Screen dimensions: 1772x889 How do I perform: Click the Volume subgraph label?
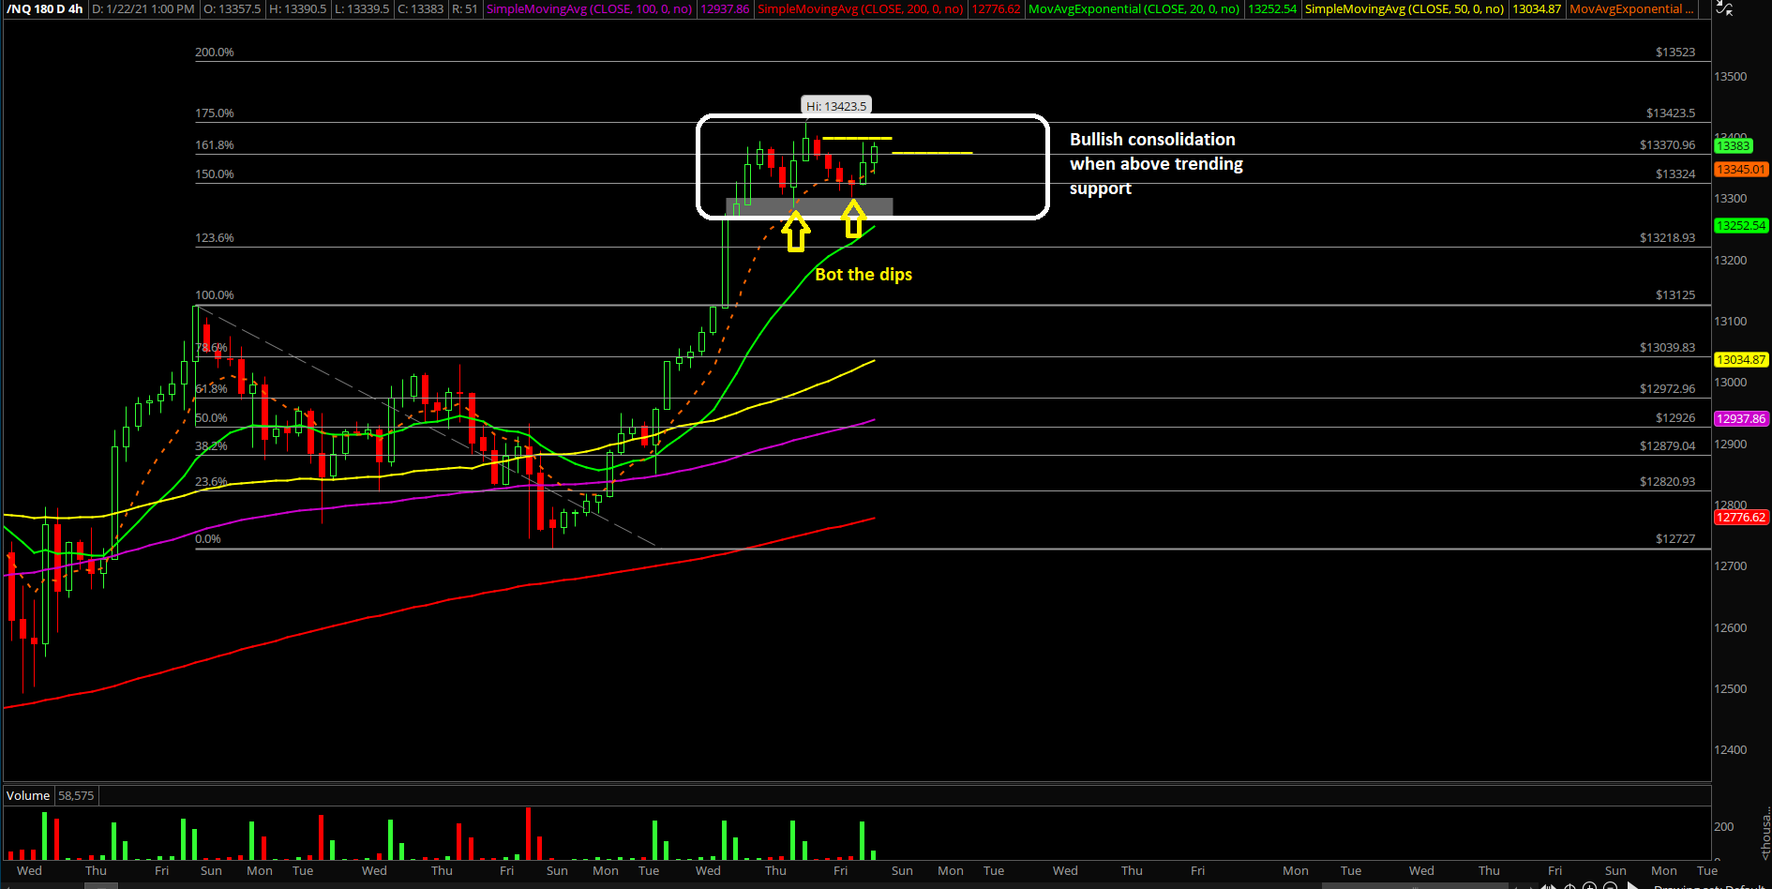pos(28,795)
